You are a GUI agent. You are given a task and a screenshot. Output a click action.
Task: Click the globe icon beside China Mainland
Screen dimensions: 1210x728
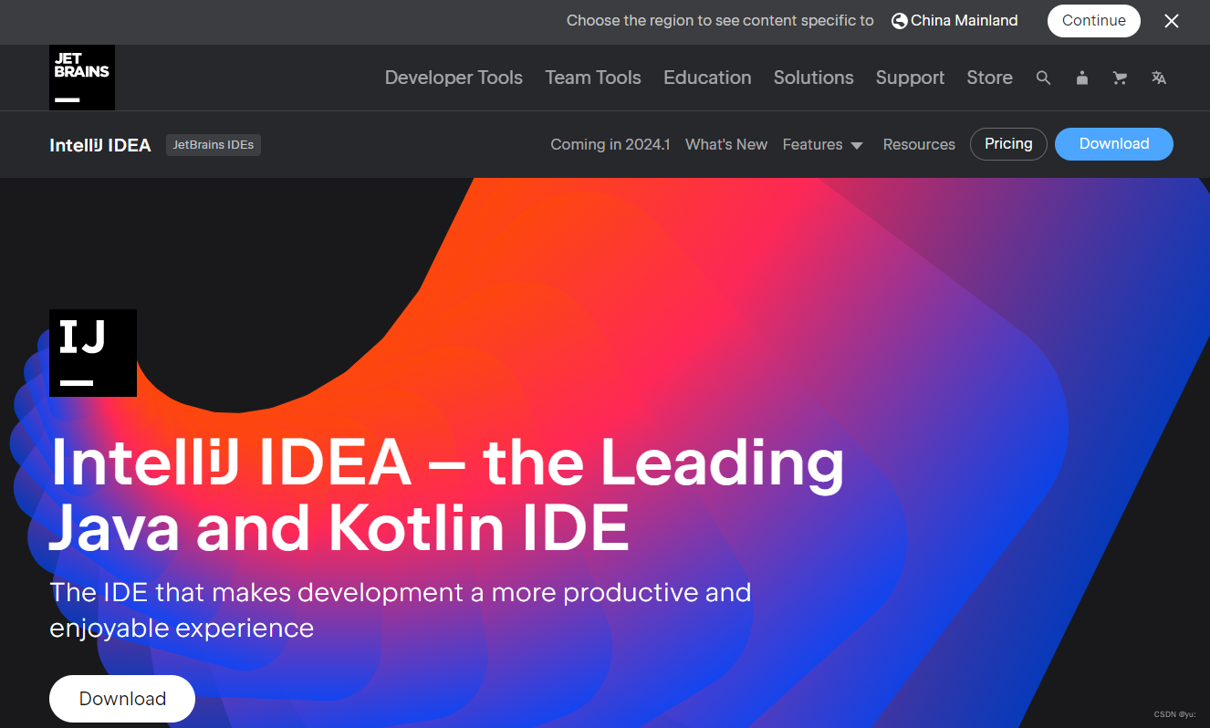[898, 20]
